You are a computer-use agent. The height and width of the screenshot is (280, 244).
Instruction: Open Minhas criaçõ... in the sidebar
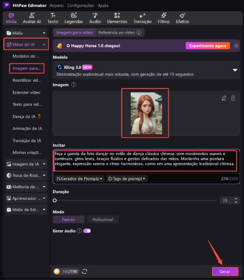click(27, 152)
